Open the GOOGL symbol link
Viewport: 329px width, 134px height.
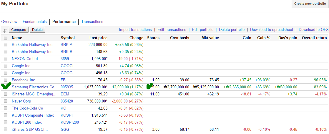[68, 66]
